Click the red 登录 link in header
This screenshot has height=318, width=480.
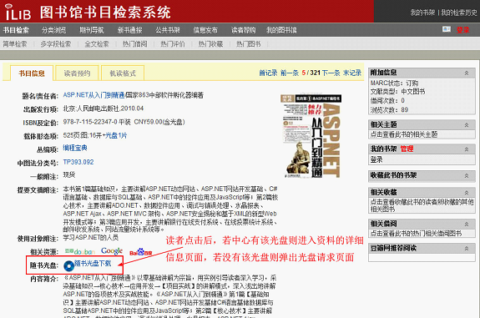tap(462, 30)
